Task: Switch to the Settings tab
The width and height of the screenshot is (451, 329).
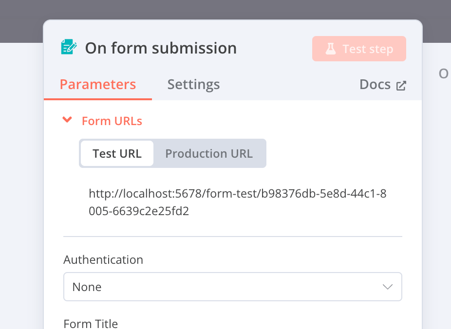Action: (193, 84)
